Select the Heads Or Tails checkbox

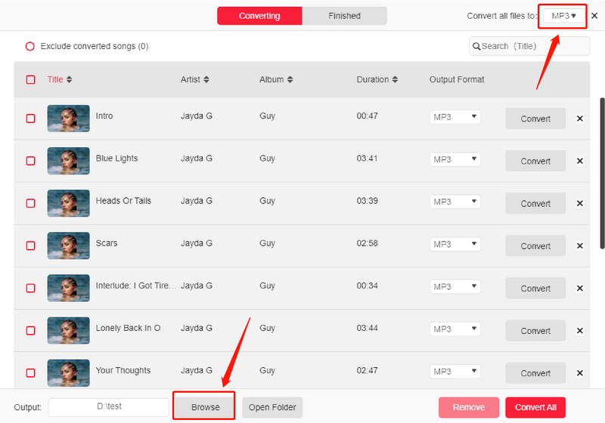[x=30, y=203]
